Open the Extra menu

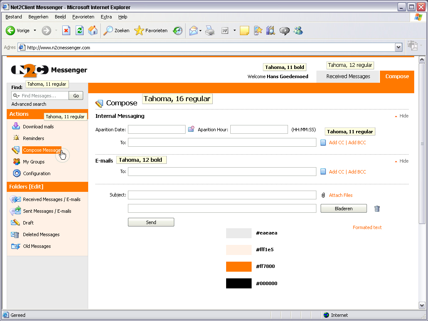106,17
